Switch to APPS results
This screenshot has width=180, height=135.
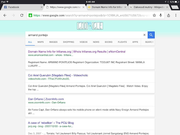click(x=135, y=42)
